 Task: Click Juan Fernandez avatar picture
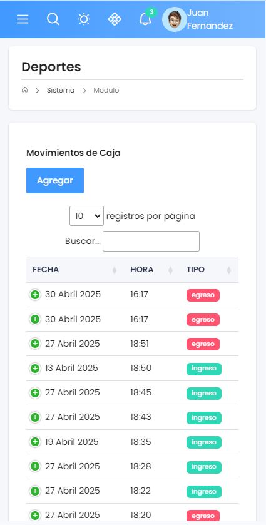click(174, 19)
